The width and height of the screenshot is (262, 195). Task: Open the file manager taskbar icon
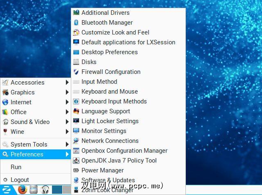point(34,190)
